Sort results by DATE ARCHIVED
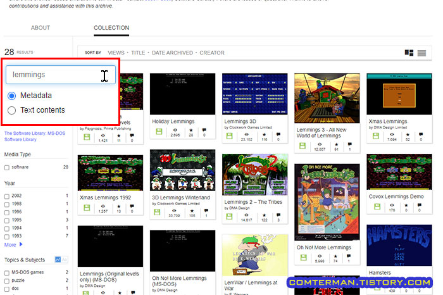 (172, 53)
